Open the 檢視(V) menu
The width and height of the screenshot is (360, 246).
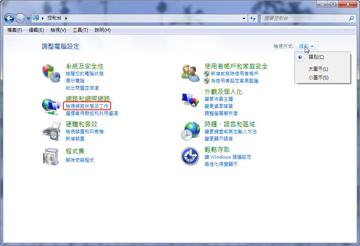tap(58, 30)
